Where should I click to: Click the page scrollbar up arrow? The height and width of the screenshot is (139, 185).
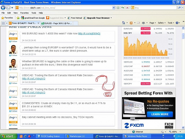point(183,28)
